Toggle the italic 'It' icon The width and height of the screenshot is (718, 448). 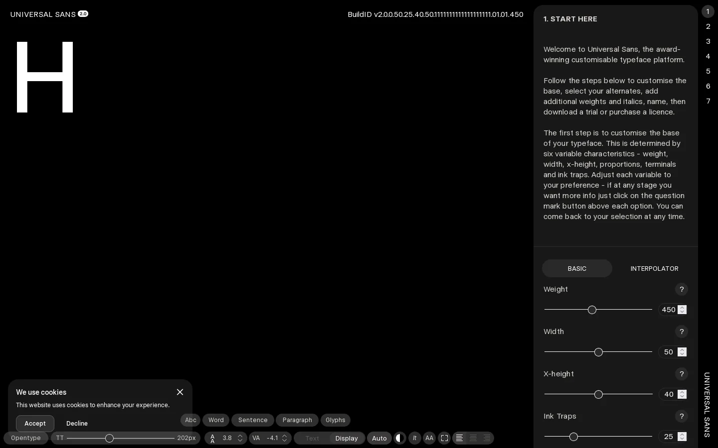click(414, 438)
